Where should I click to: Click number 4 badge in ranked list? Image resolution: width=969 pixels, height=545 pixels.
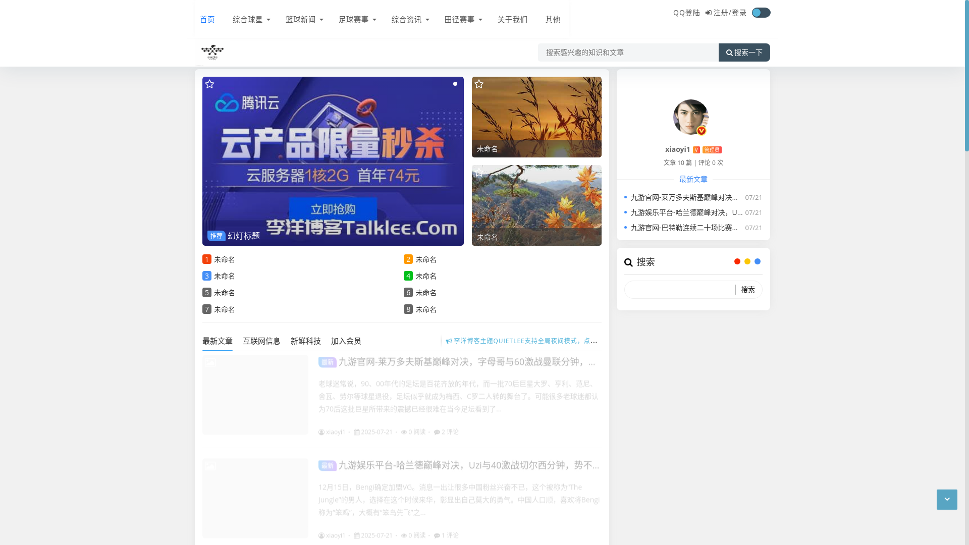[x=408, y=276]
